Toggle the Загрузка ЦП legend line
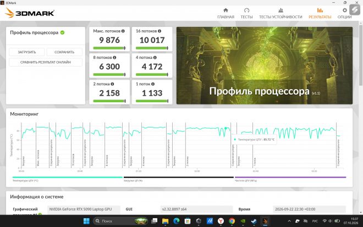This screenshot has width=363, height=227. click(x=179, y=178)
